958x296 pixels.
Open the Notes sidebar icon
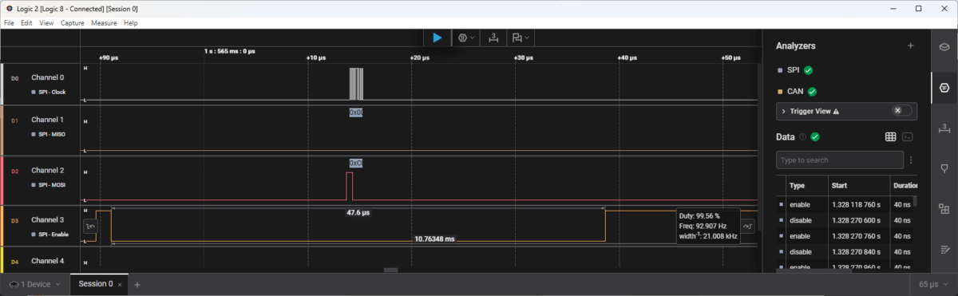coord(944,249)
